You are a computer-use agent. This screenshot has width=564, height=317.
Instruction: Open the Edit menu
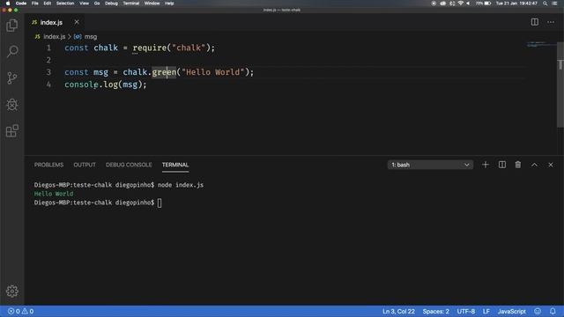coord(47,4)
